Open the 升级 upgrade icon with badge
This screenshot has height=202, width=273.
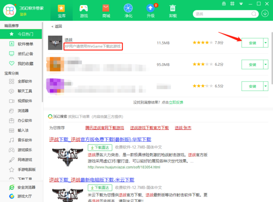pos(150,8)
